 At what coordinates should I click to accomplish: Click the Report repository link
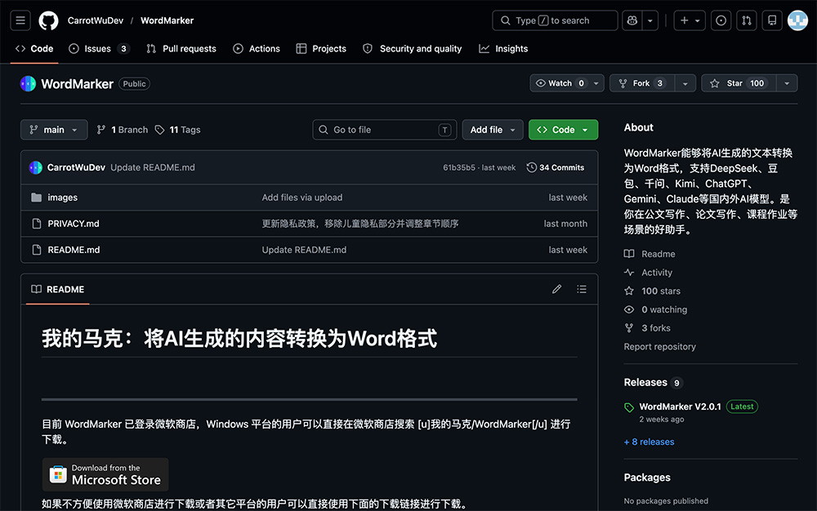(659, 347)
